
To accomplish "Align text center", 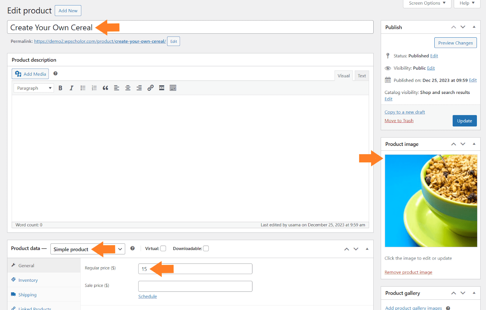I will [x=128, y=88].
